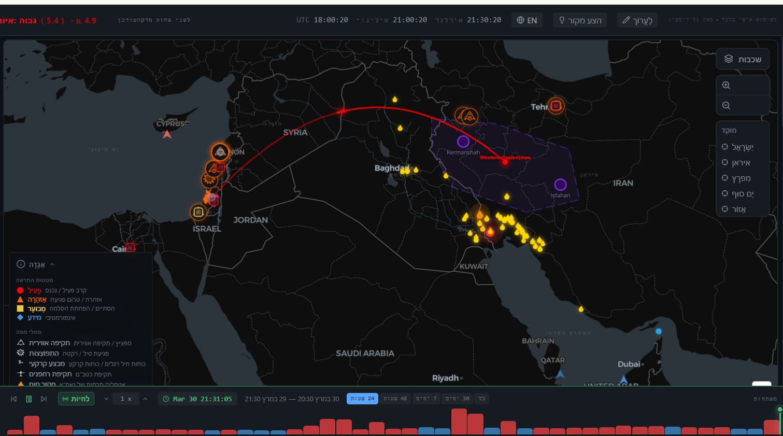Collapse the אגדה legend panel
This screenshot has height=436, width=783.
52,264
